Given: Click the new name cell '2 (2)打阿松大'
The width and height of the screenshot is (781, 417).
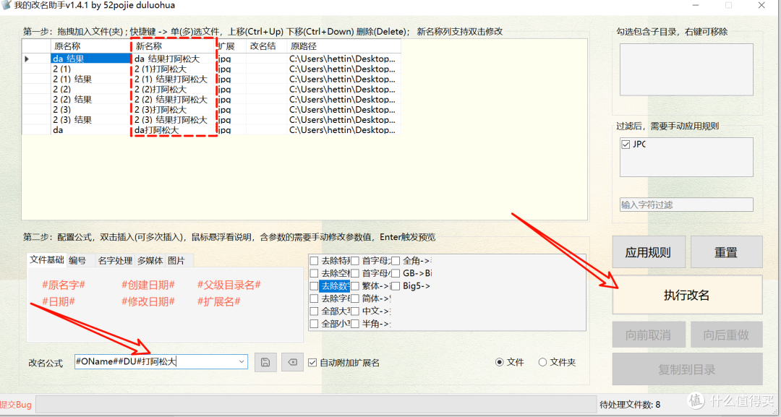Looking at the screenshot, I should (174, 89).
